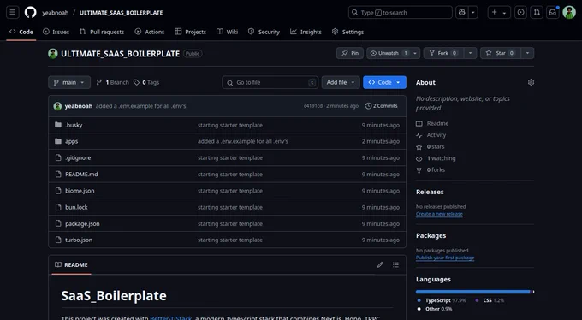
Task: Open pull requests icon in header
Action: coord(537,12)
